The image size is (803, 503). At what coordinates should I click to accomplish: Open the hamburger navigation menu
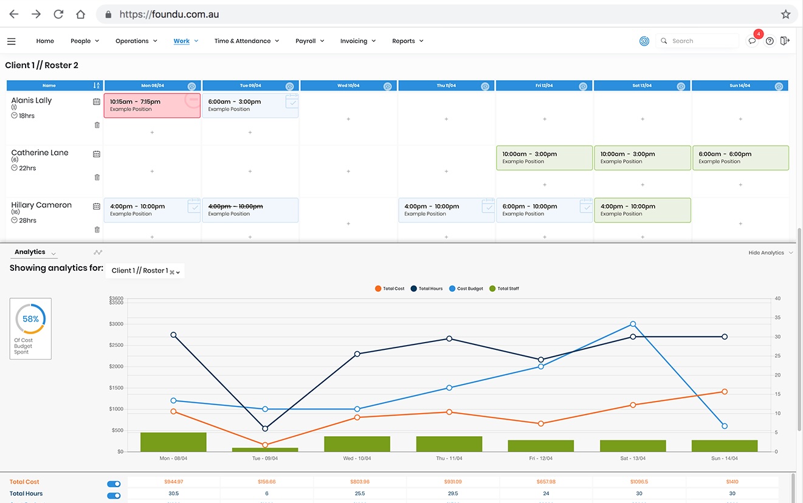[x=11, y=41]
